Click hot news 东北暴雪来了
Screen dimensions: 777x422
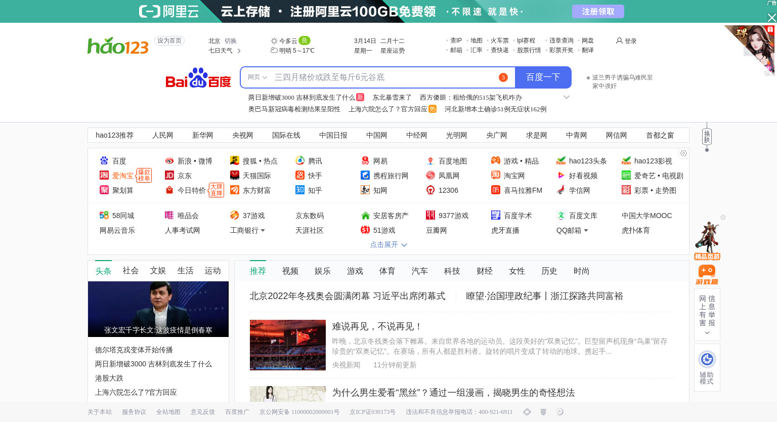(x=392, y=97)
